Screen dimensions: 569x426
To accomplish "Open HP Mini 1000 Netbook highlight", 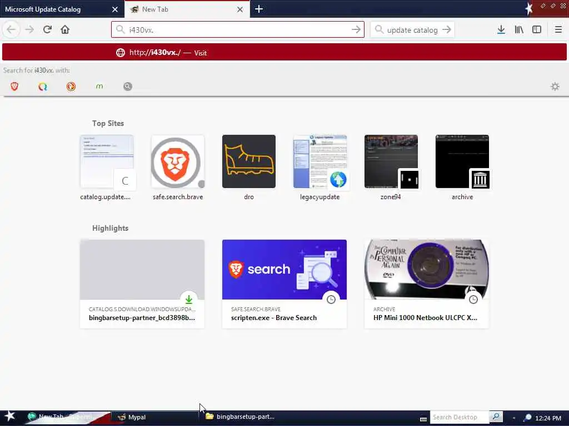I will (x=427, y=284).
